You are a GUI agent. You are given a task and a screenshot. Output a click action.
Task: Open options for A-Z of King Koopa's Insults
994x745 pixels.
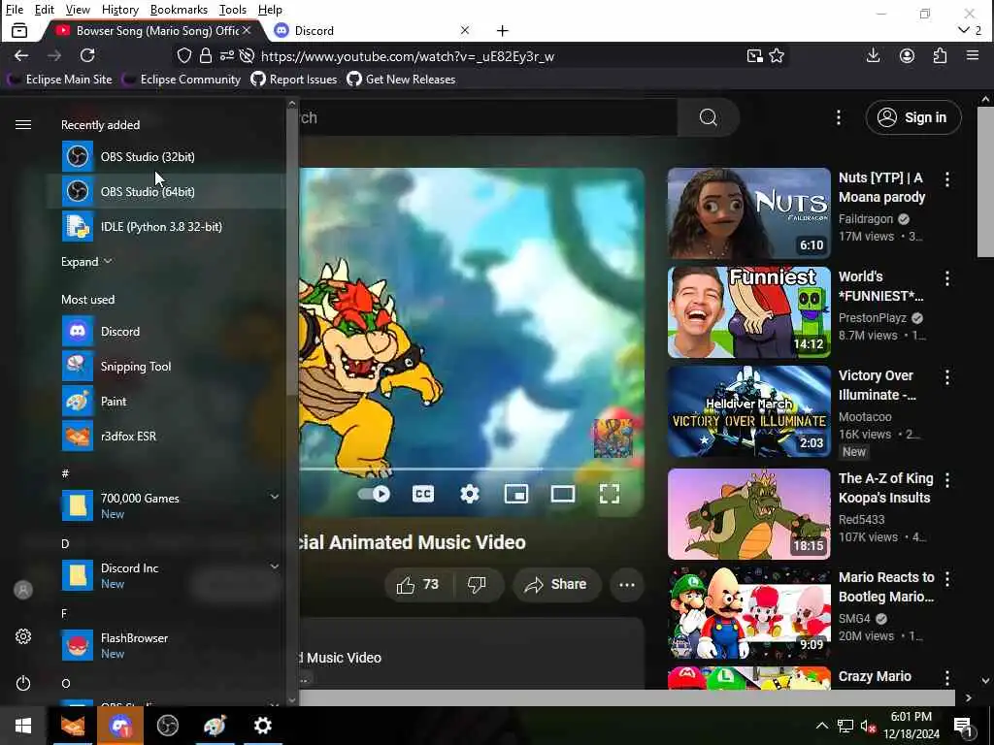[x=947, y=480]
